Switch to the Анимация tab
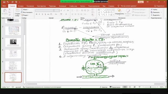 pos(62,6)
